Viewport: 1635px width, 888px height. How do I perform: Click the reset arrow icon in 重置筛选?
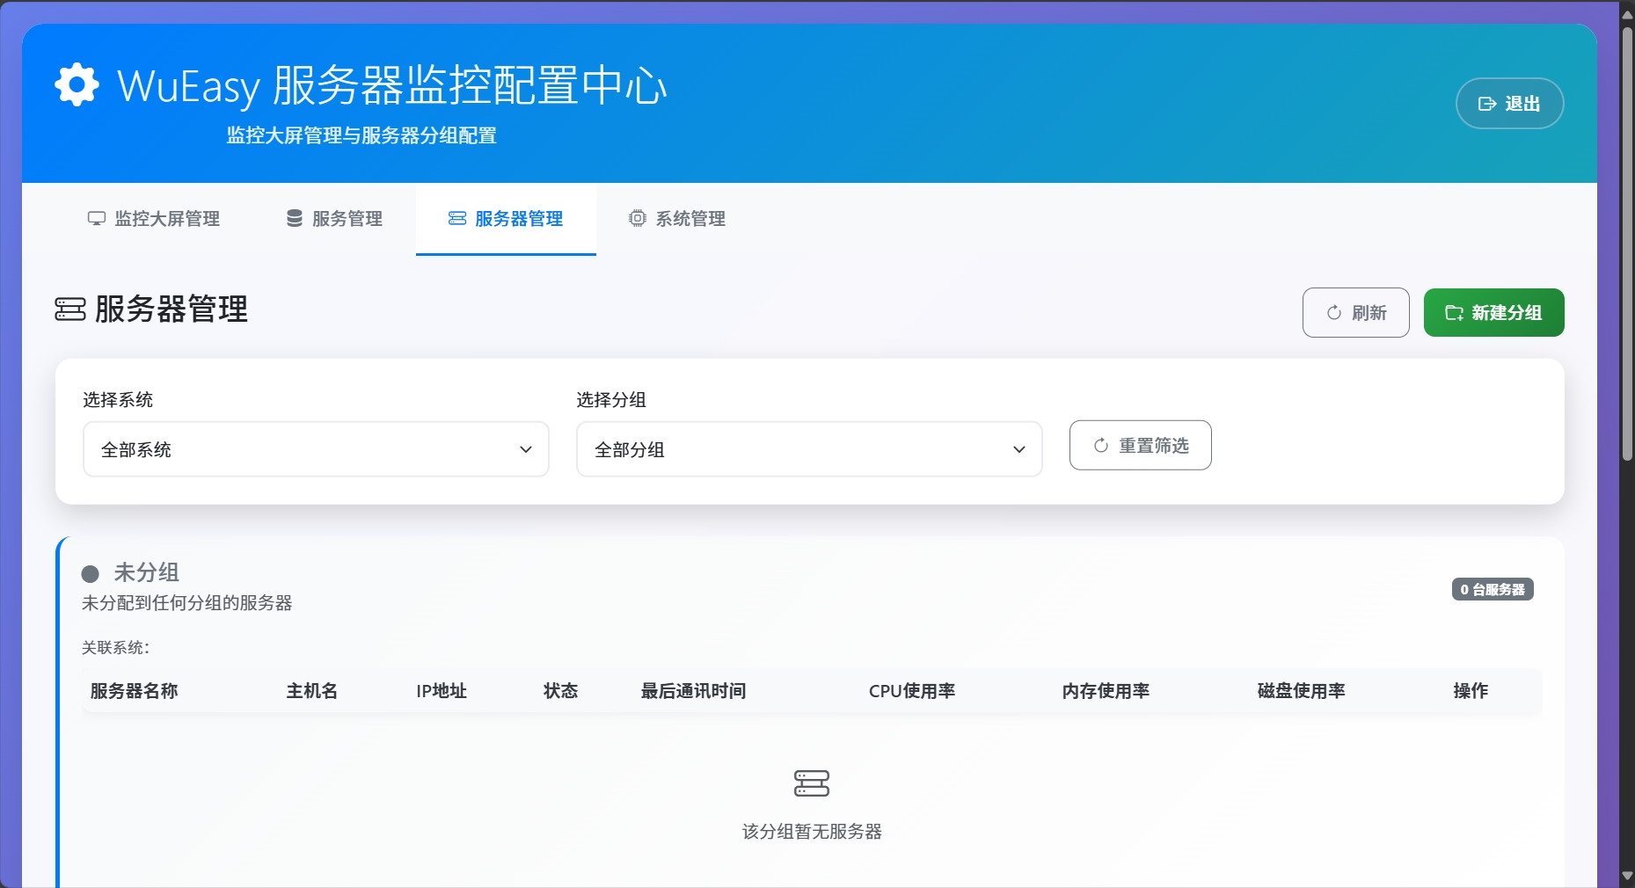pos(1101,446)
